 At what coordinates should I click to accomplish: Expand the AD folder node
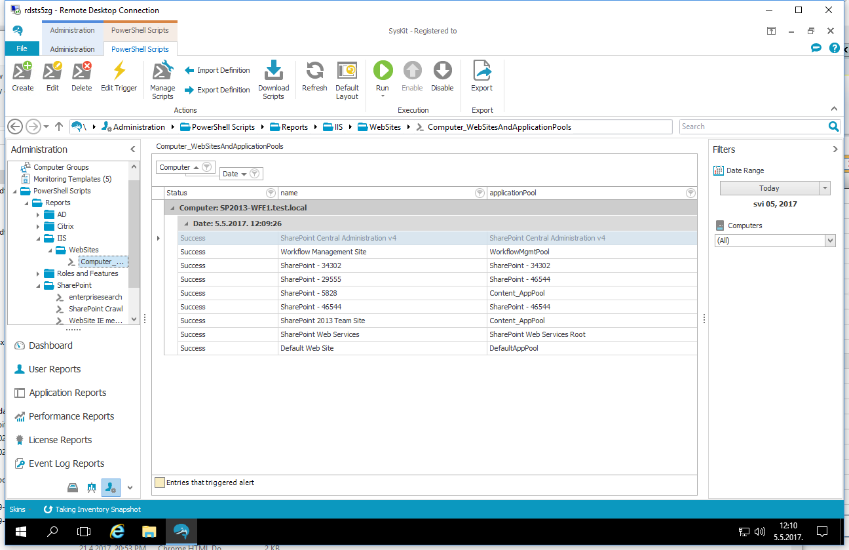(39, 214)
